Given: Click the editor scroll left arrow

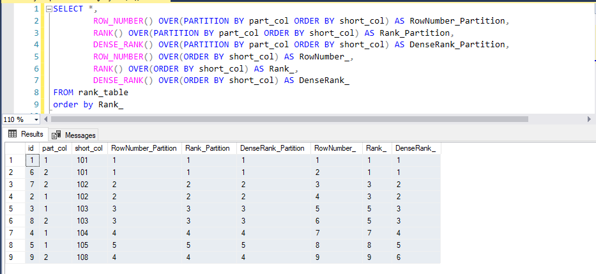Looking at the screenshot, I should tap(46, 119).
